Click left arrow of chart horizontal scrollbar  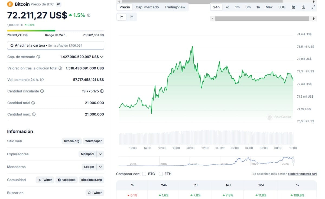click(213, 19)
